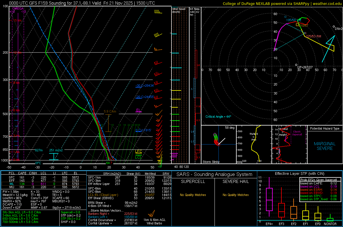Click the CINH column header

33,173
